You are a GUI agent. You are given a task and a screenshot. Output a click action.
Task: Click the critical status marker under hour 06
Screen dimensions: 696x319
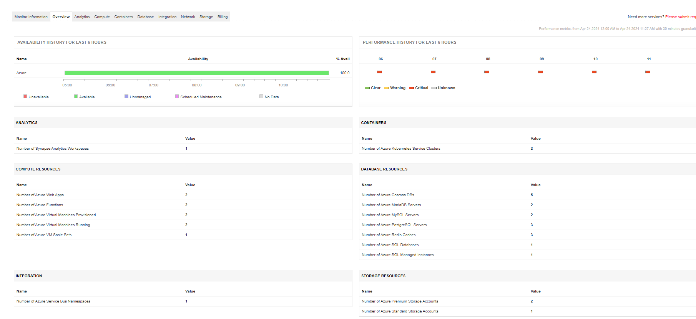(x=379, y=72)
